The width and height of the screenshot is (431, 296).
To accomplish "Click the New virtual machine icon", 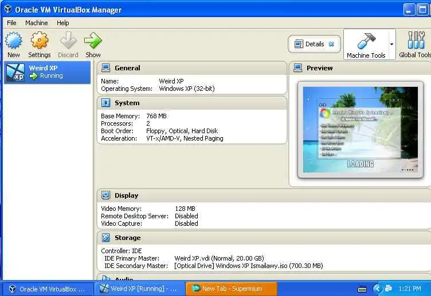I will [x=14, y=41].
